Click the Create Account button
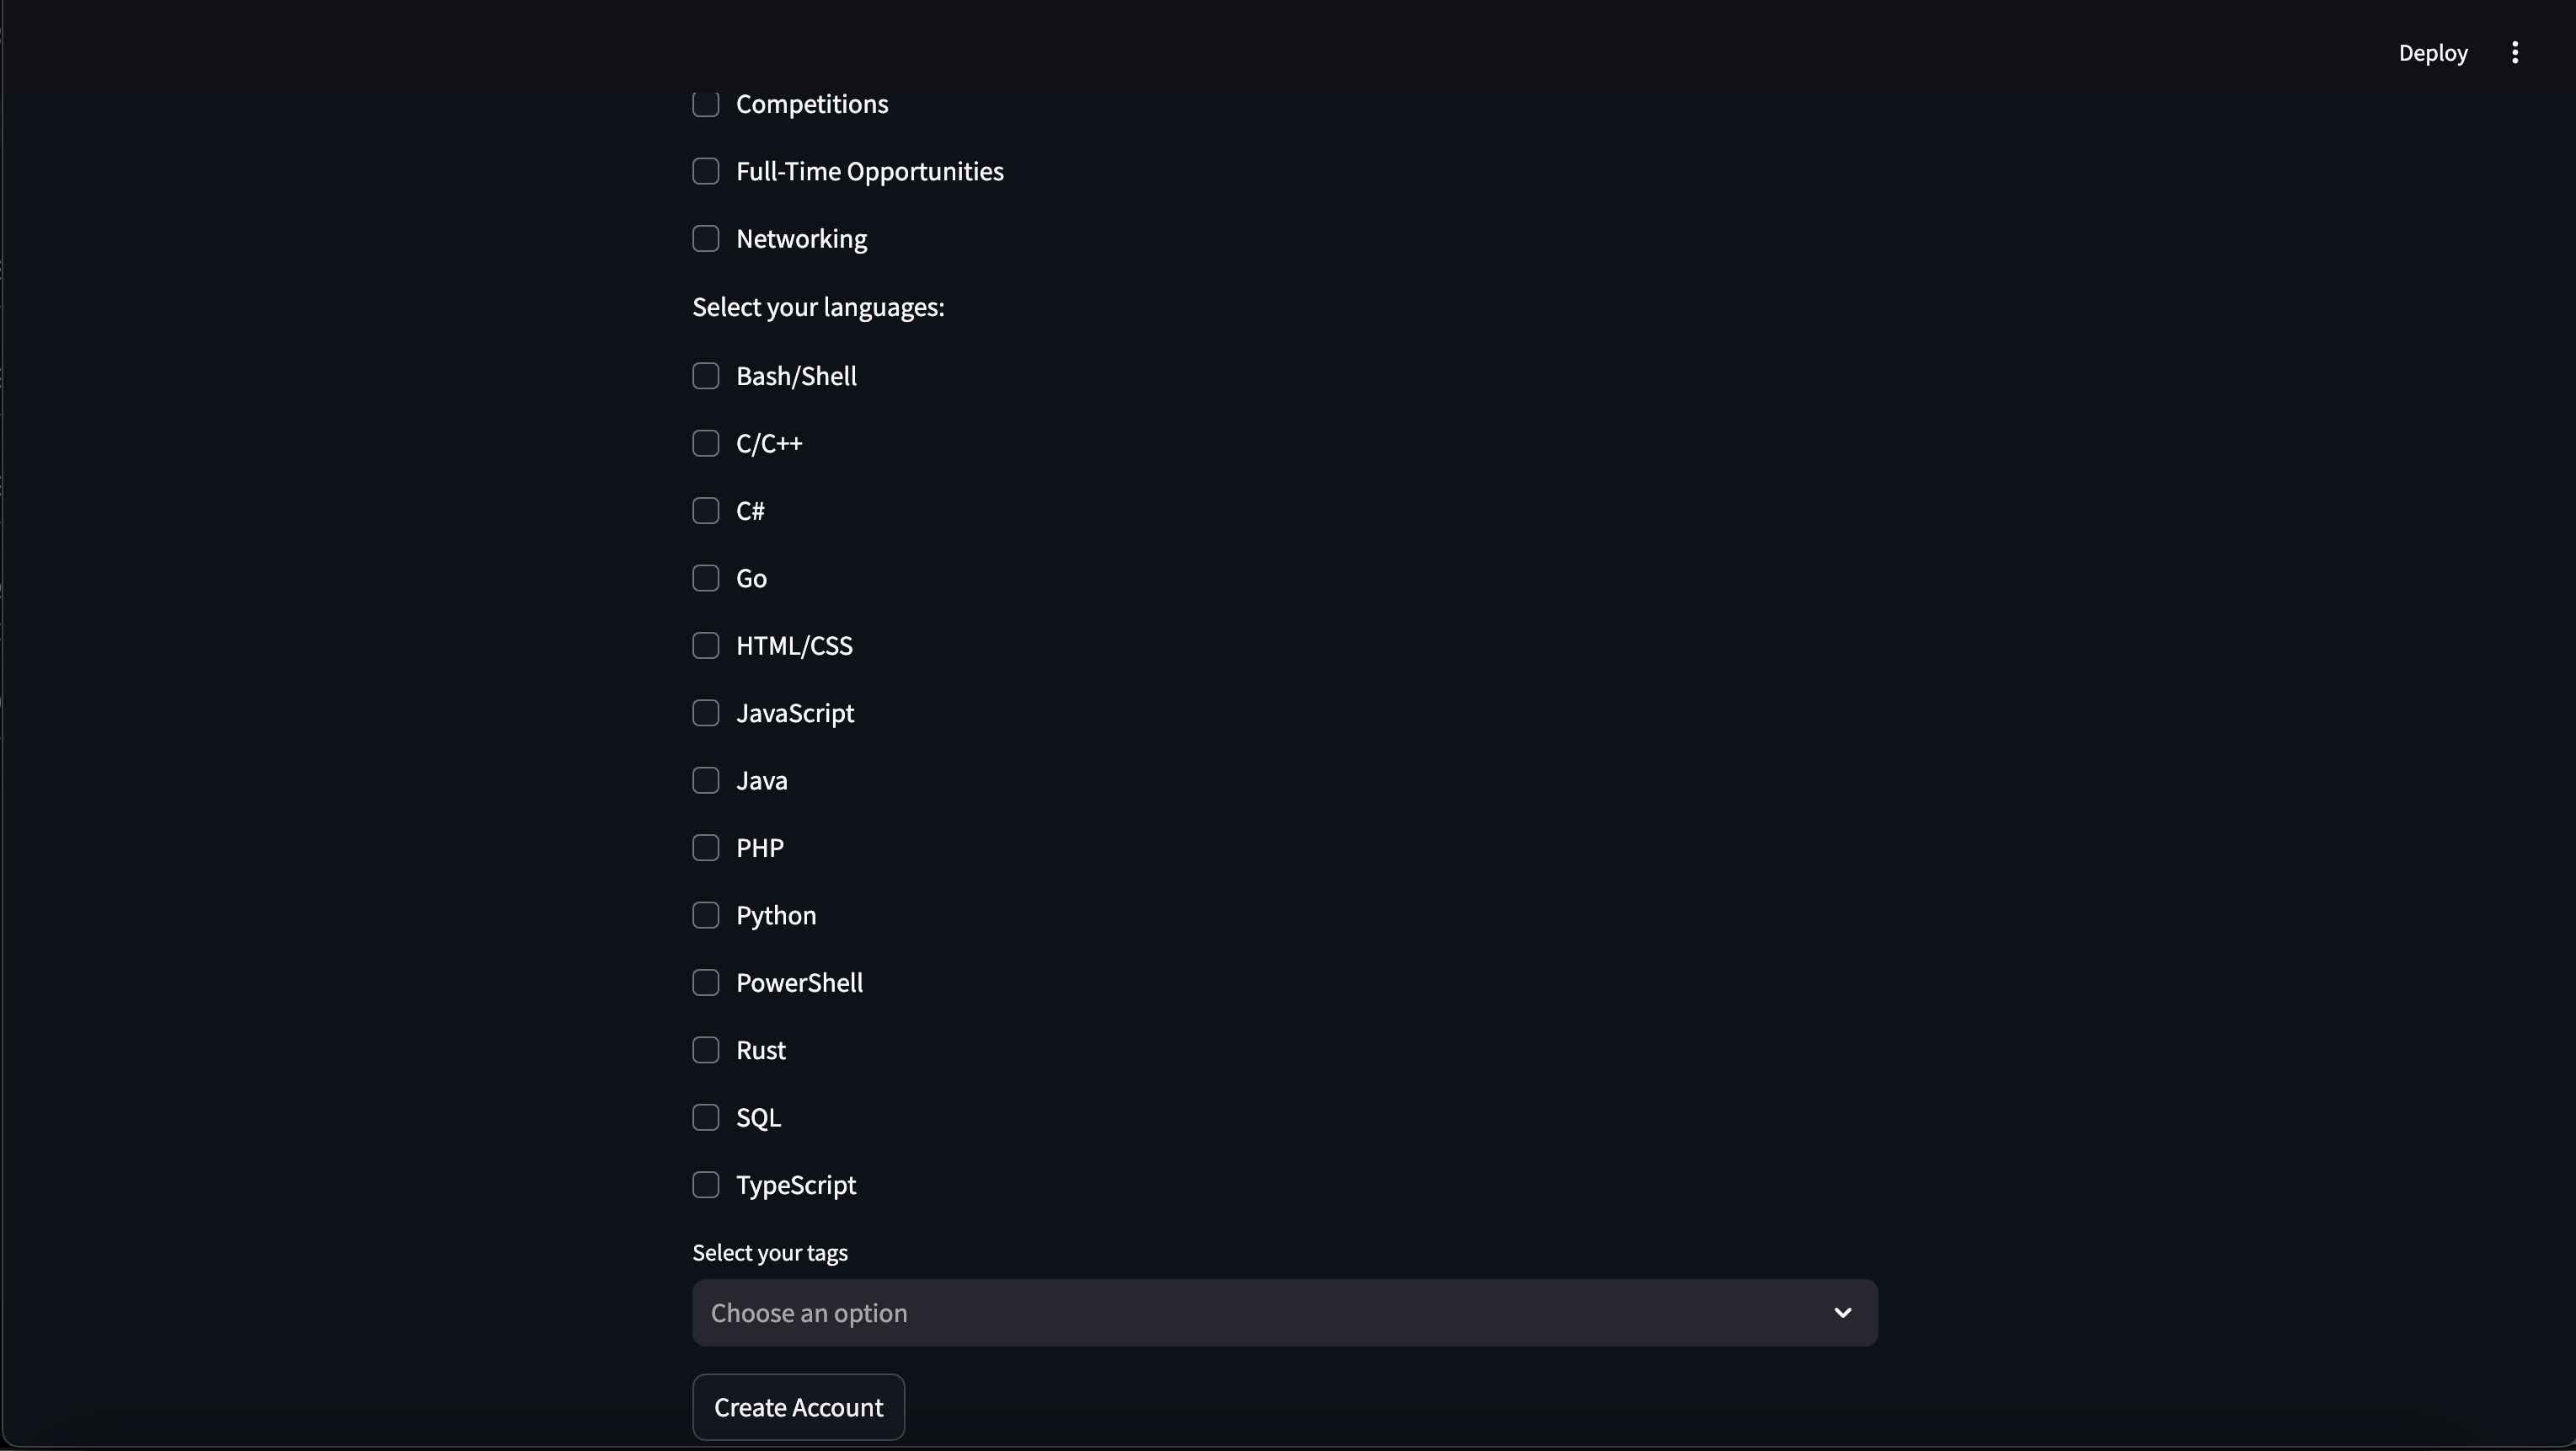The width and height of the screenshot is (2576, 1451). coord(798,1407)
